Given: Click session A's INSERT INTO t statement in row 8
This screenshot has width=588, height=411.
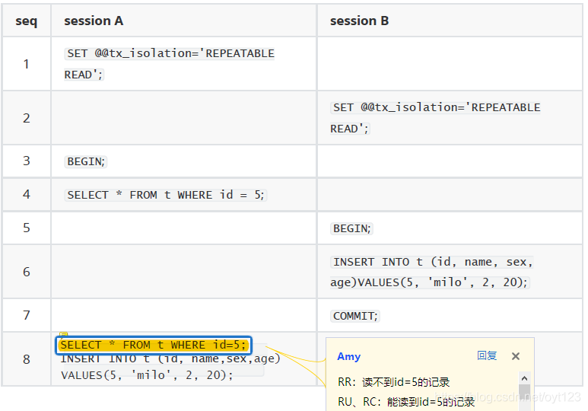Looking at the screenshot, I should click(x=170, y=367).
